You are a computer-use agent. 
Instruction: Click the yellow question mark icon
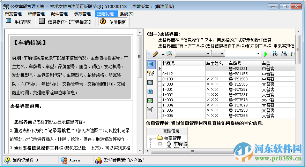103,21
